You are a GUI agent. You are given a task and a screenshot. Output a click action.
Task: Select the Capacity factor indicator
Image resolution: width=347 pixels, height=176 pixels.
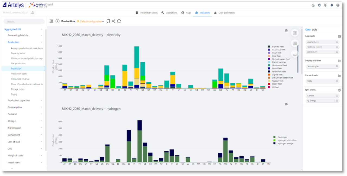[18, 53]
